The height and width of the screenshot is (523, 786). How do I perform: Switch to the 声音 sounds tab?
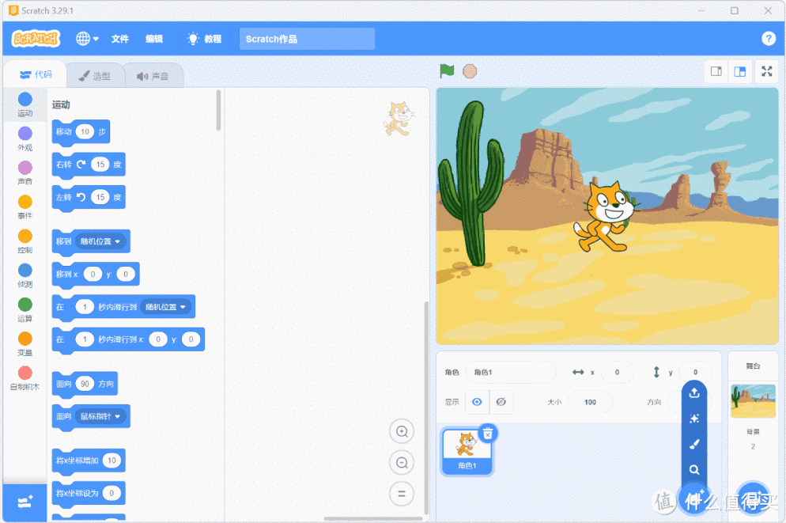coord(153,76)
